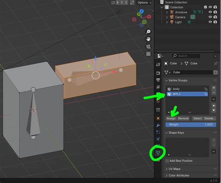
Task: Collapse the Vertex Groups panel
Action: tap(166, 80)
